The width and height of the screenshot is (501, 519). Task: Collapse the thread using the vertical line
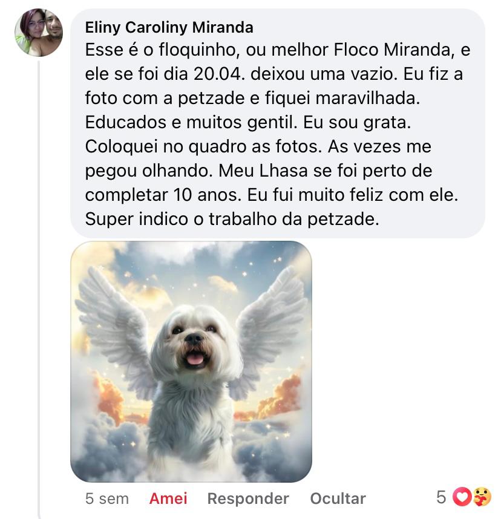pyautogui.click(x=39, y=288)
